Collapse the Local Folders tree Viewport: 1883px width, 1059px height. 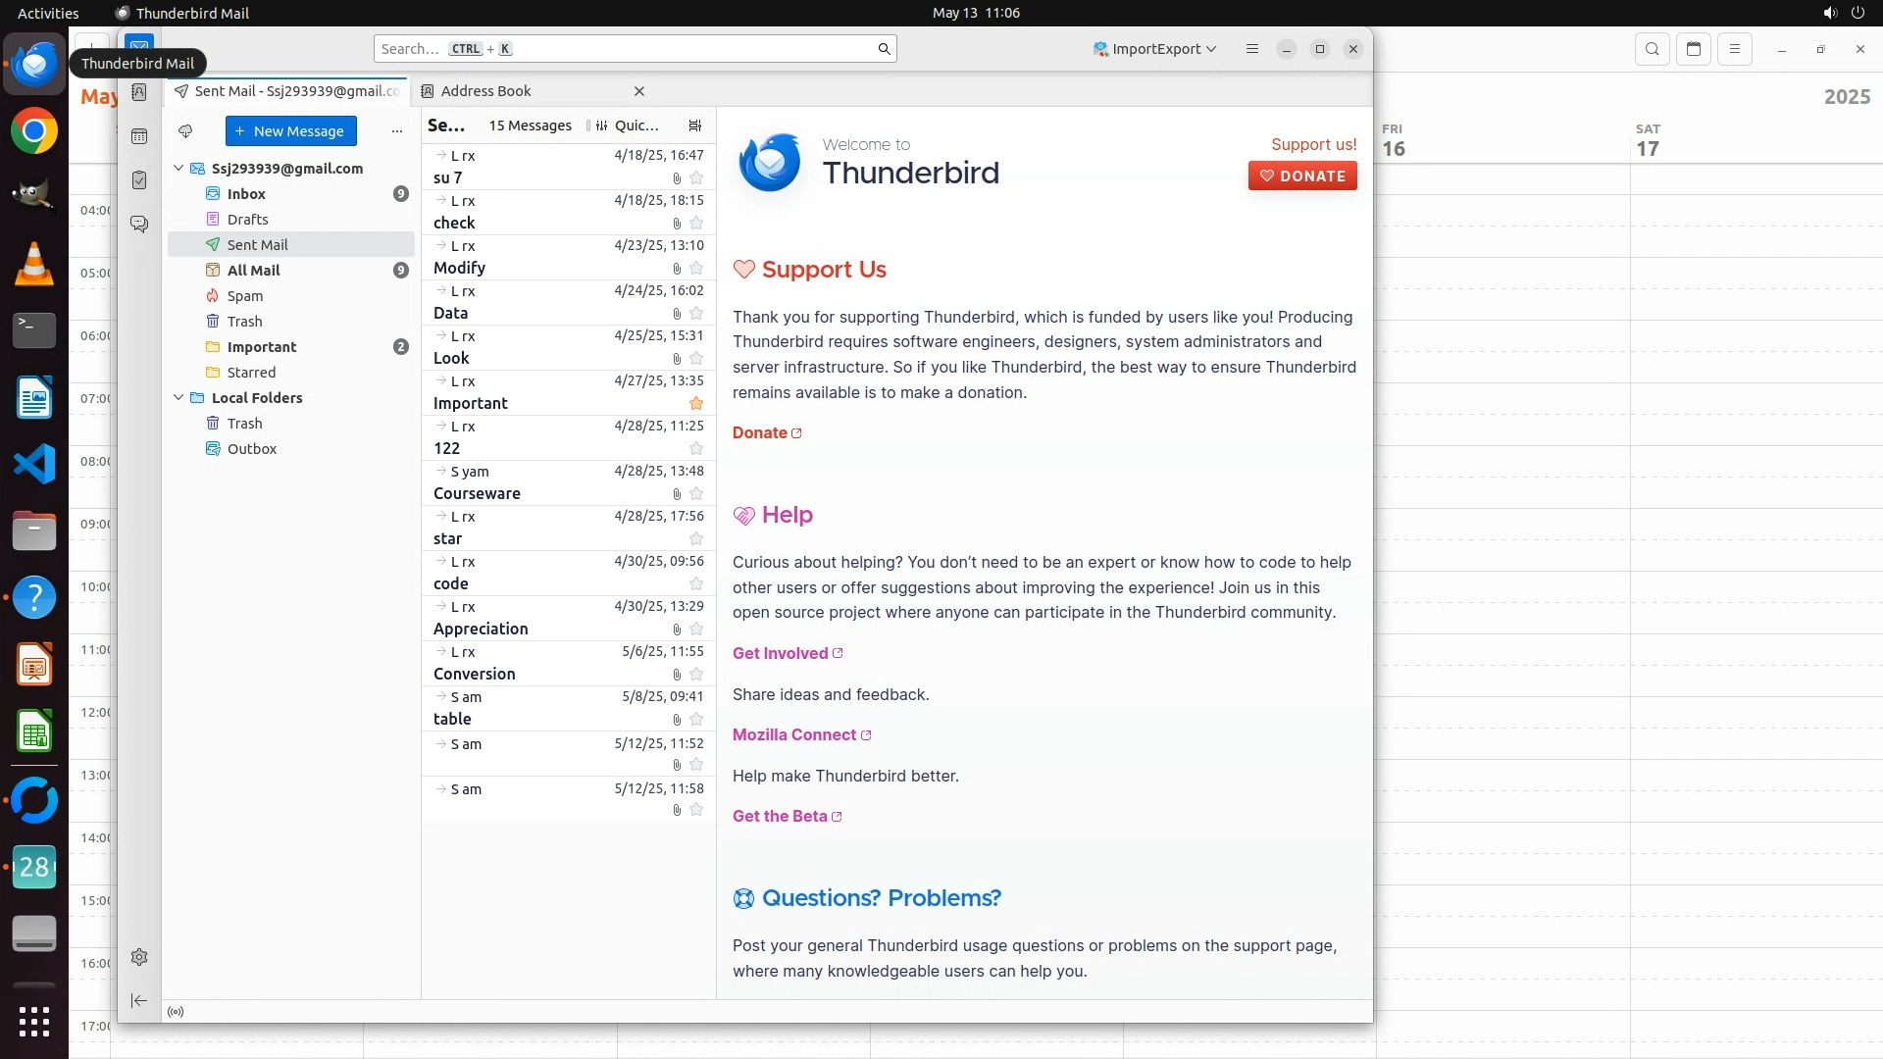click(178, 398)
